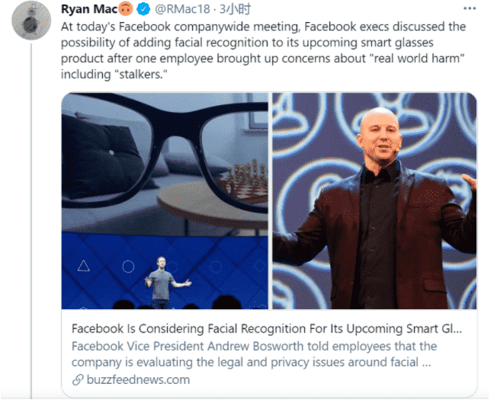Click Ryan Mac's profile avatar

point(32,21)
